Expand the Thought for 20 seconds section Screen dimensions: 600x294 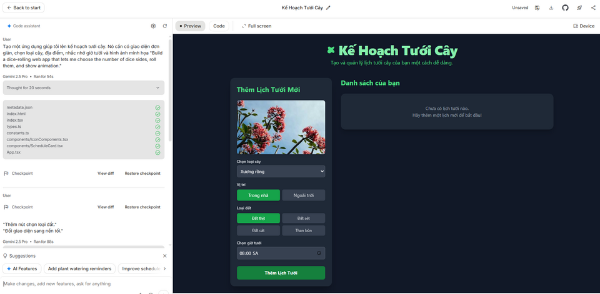(84, 88)
